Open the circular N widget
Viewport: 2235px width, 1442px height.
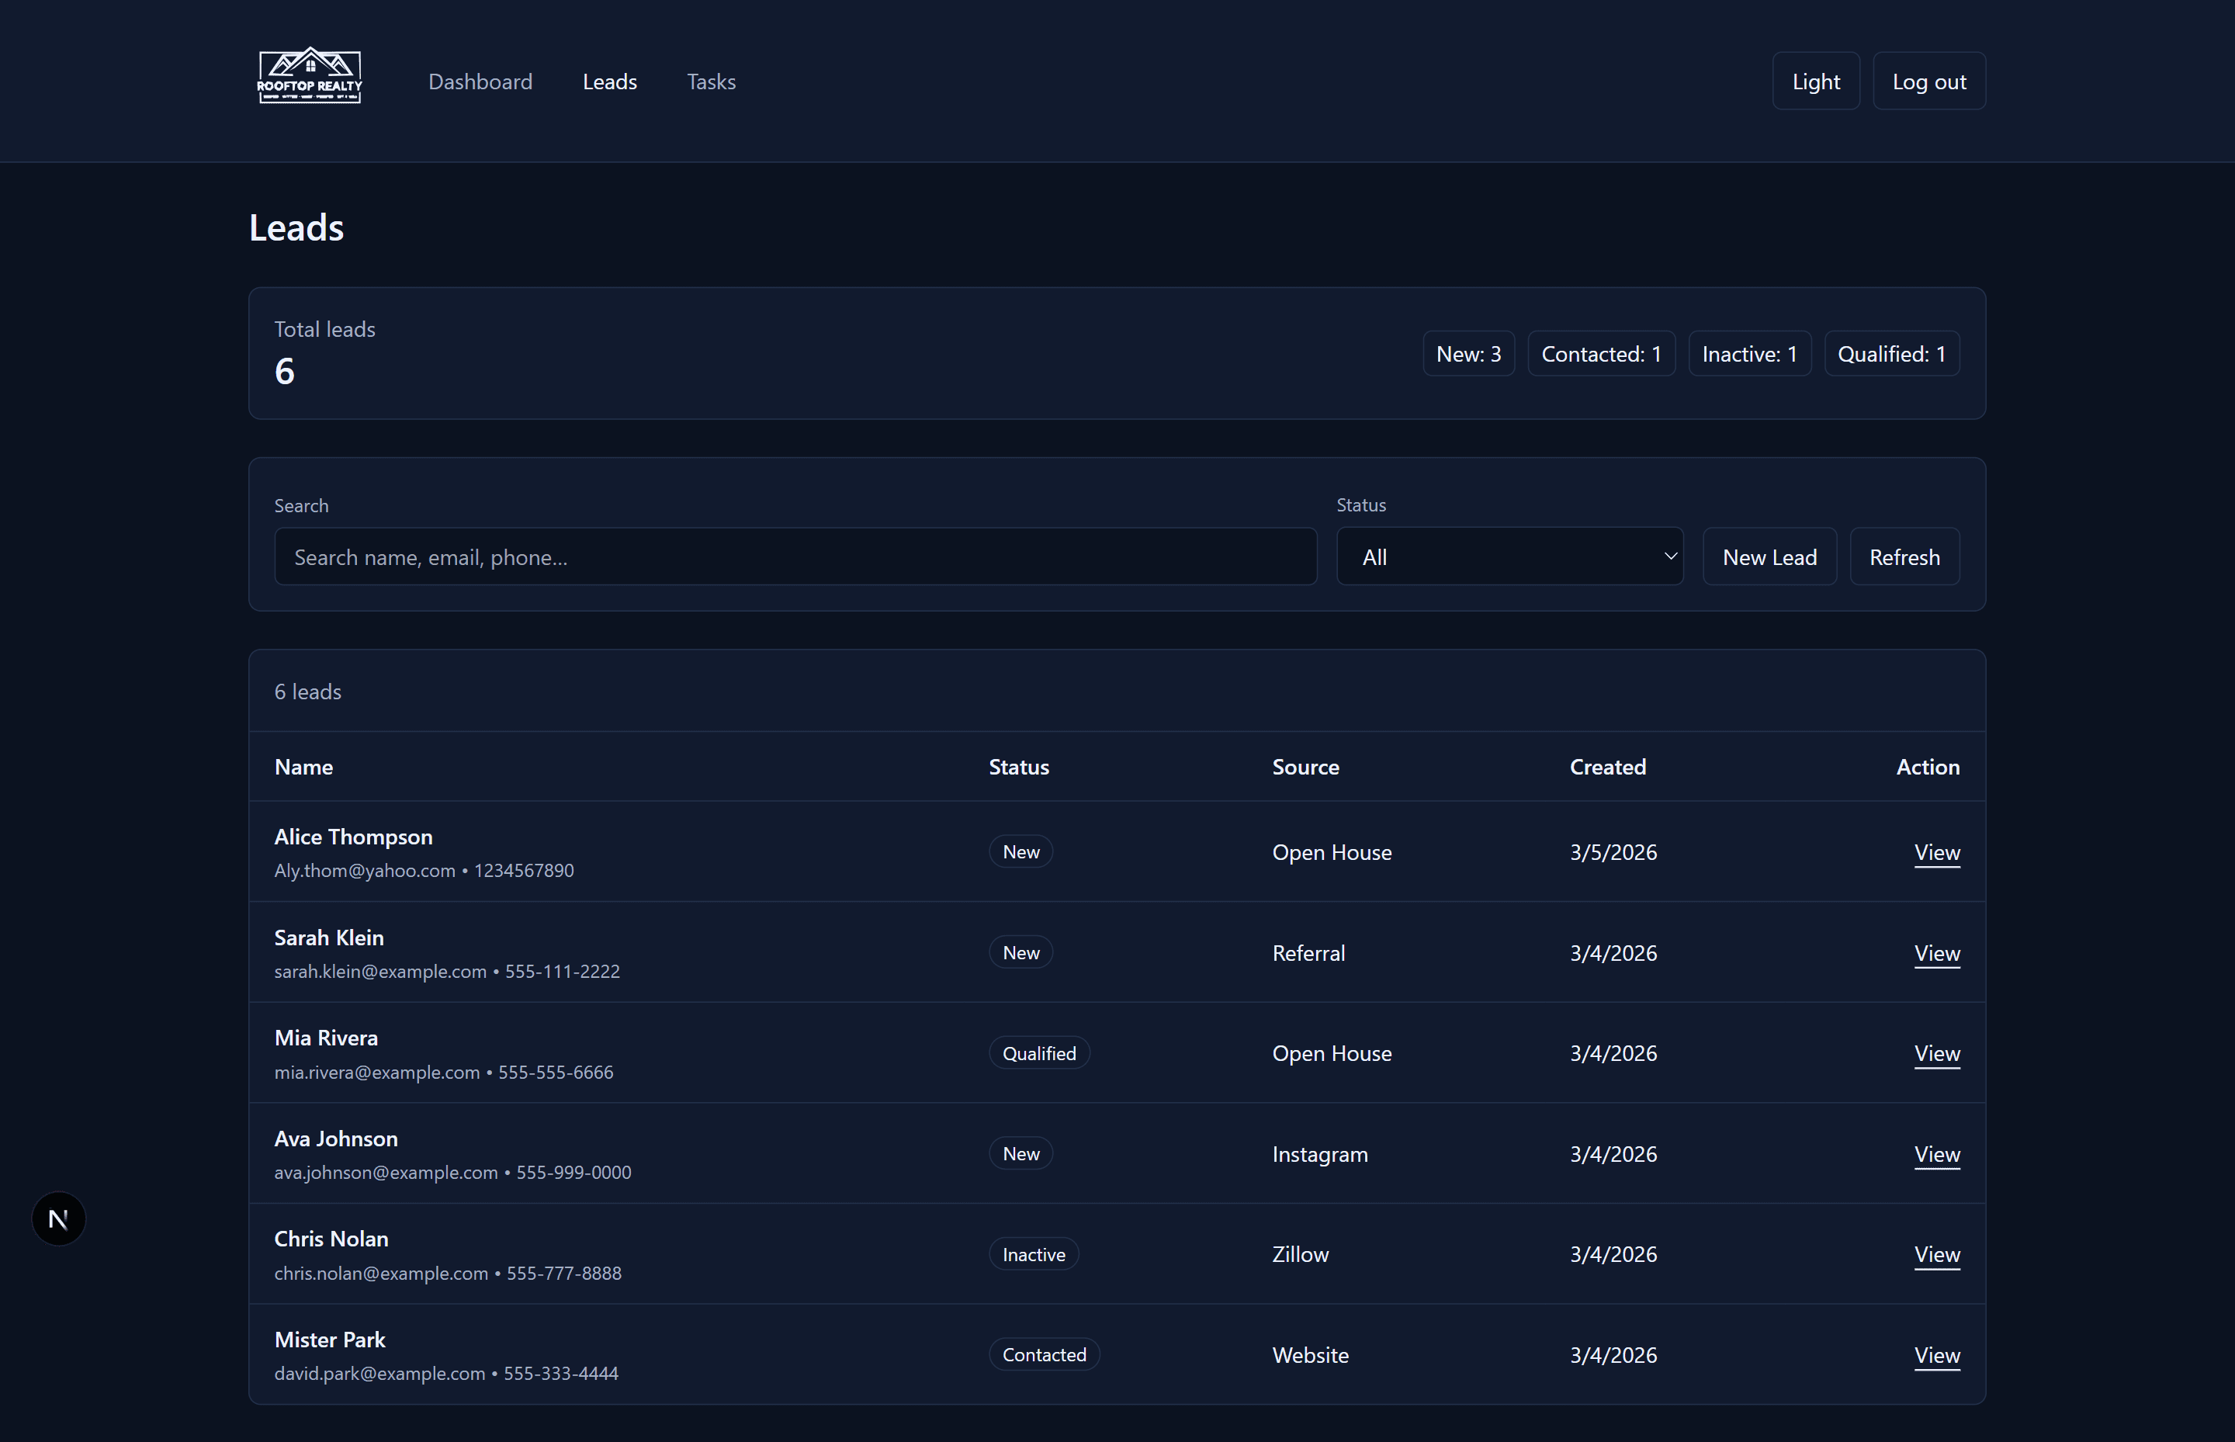[58, 1218]
